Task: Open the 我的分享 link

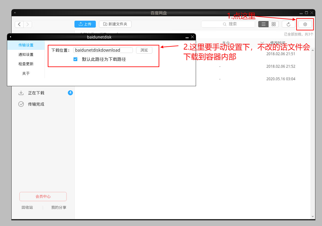Action: [59, 208]
